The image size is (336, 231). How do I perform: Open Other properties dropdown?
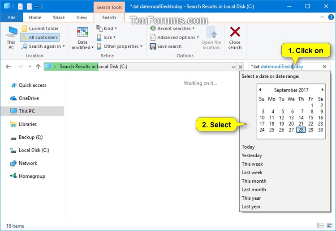point(120,46)
